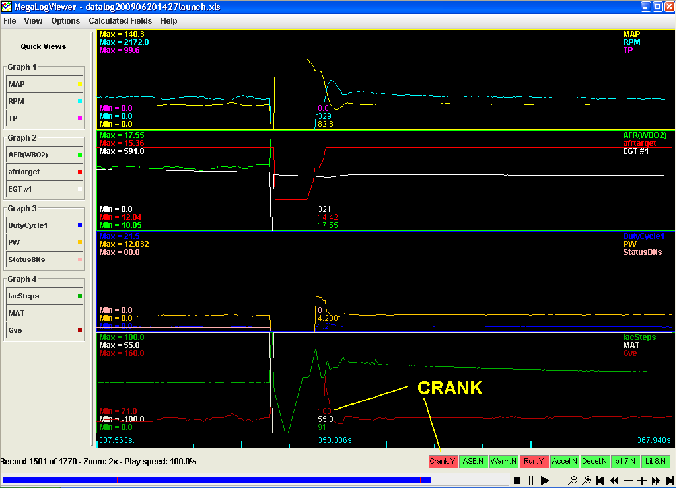679x488 pixels.
Task: Click the Crank:Y status indicator
Action: click(x=443, y=461)
